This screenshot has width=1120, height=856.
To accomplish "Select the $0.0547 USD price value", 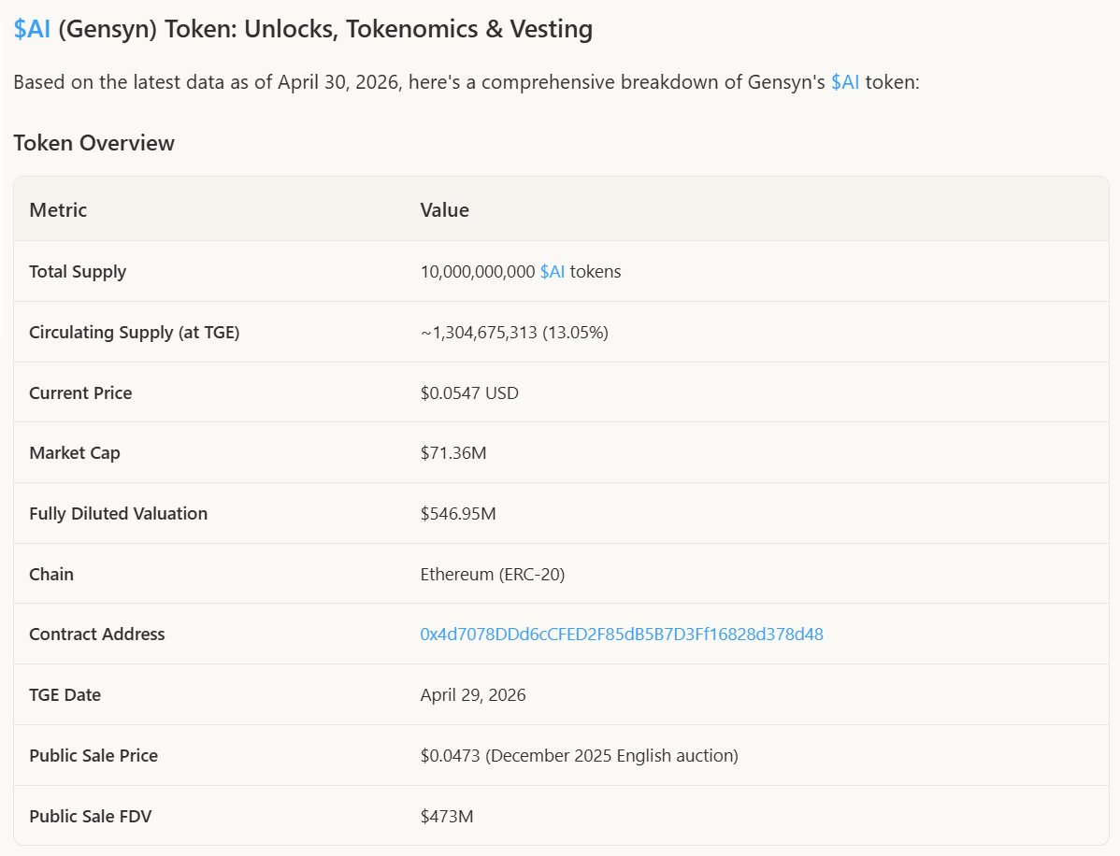I will tap(469, 392).
